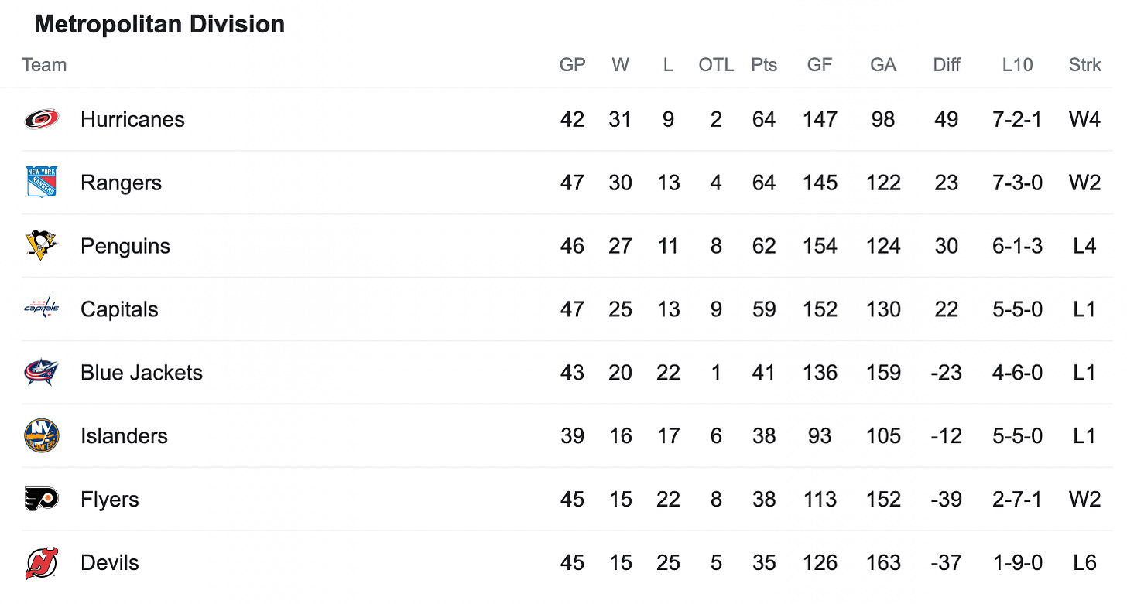Select the Blue Jackets team name
The height and width of the screenshot is (604, 1127).
[x=142, y=372]
